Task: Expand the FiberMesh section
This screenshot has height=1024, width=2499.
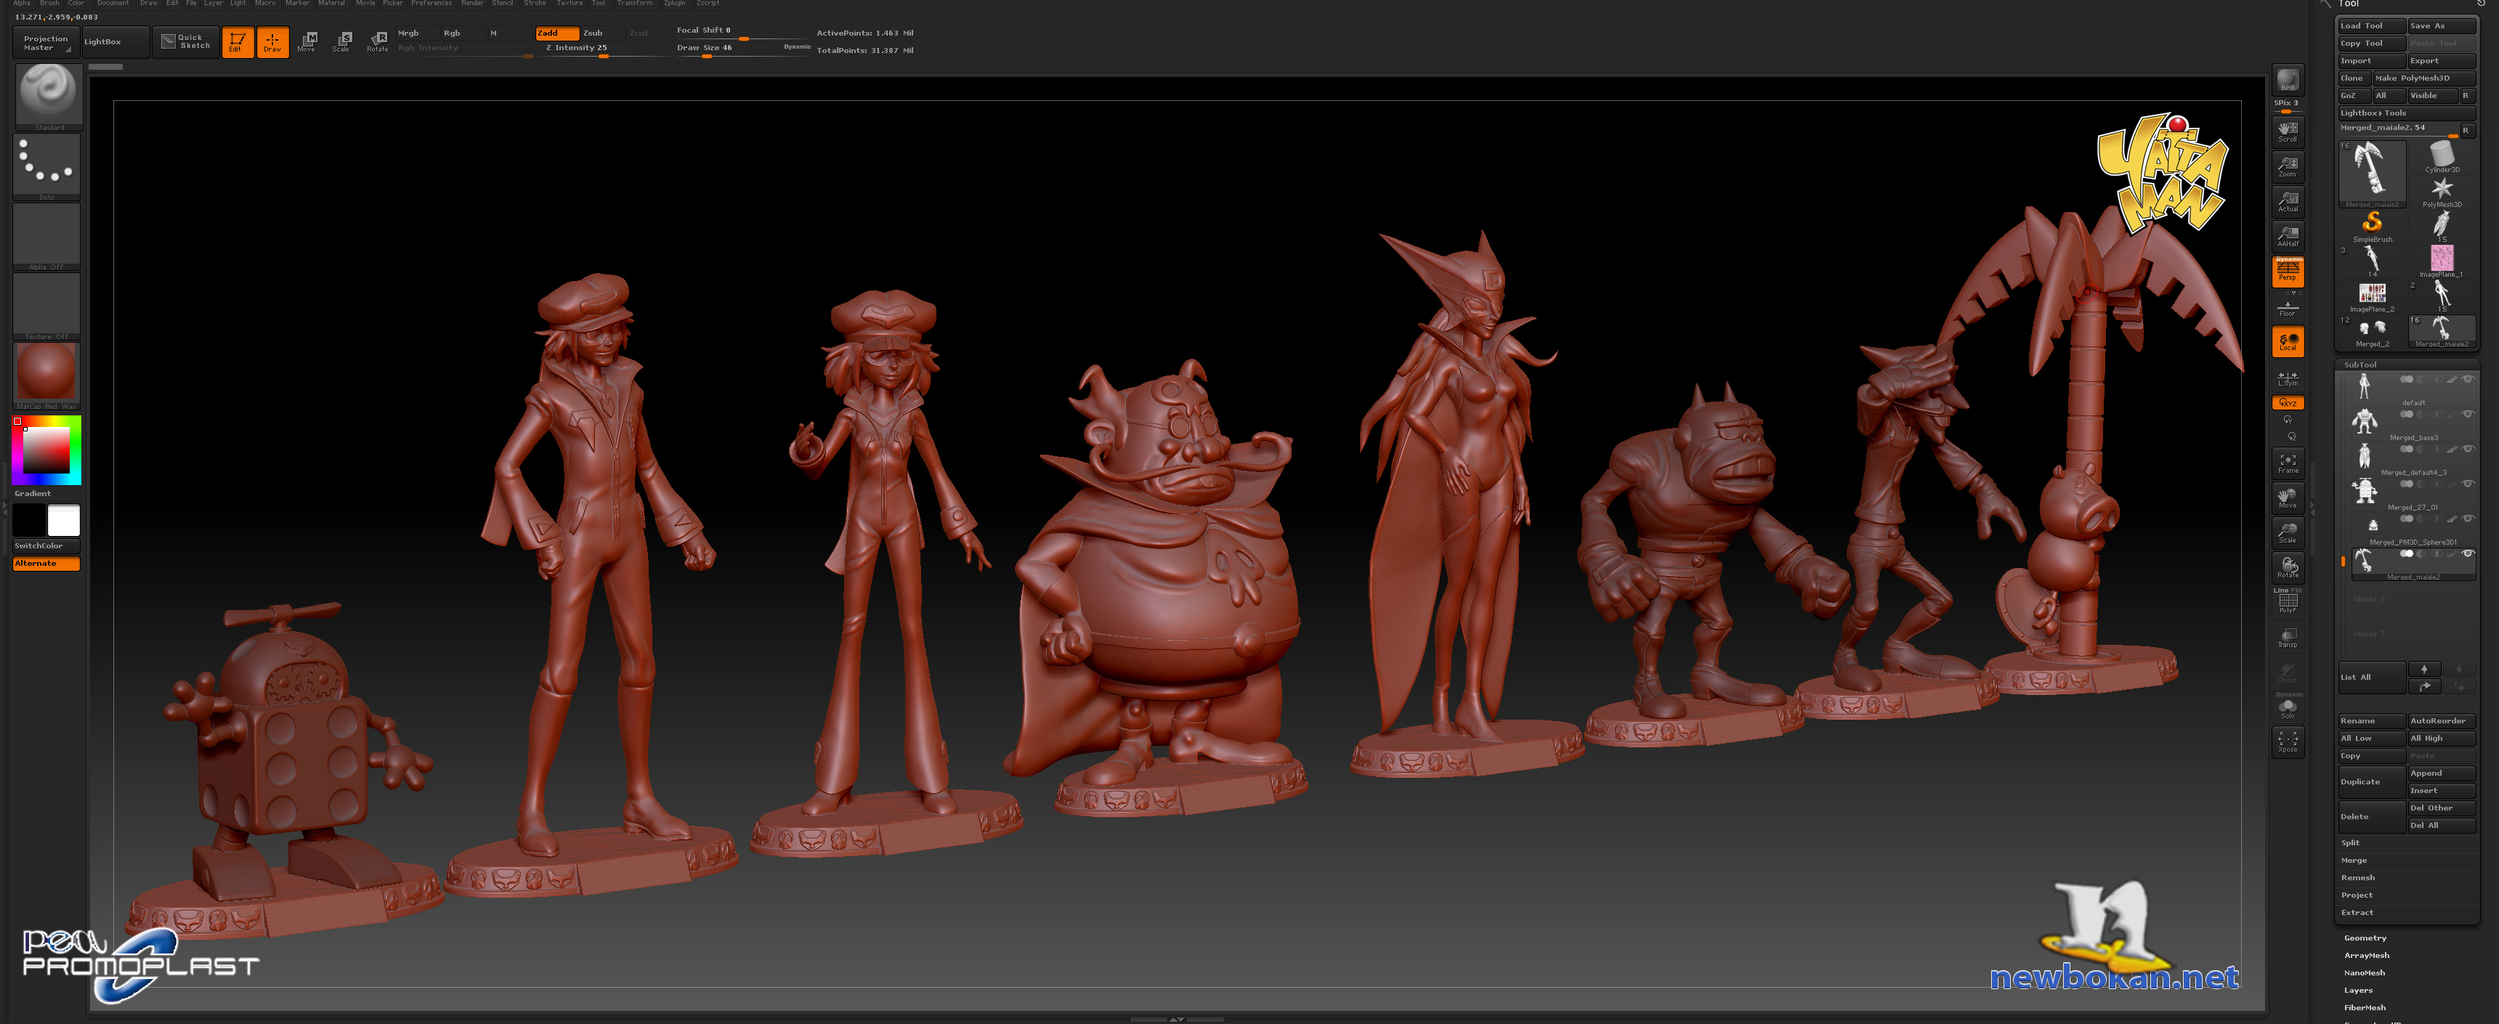Action: point(2365,1007)
